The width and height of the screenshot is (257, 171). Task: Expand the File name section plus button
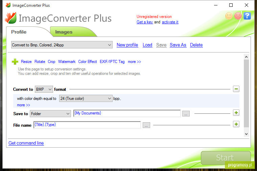tap(236, 124)
